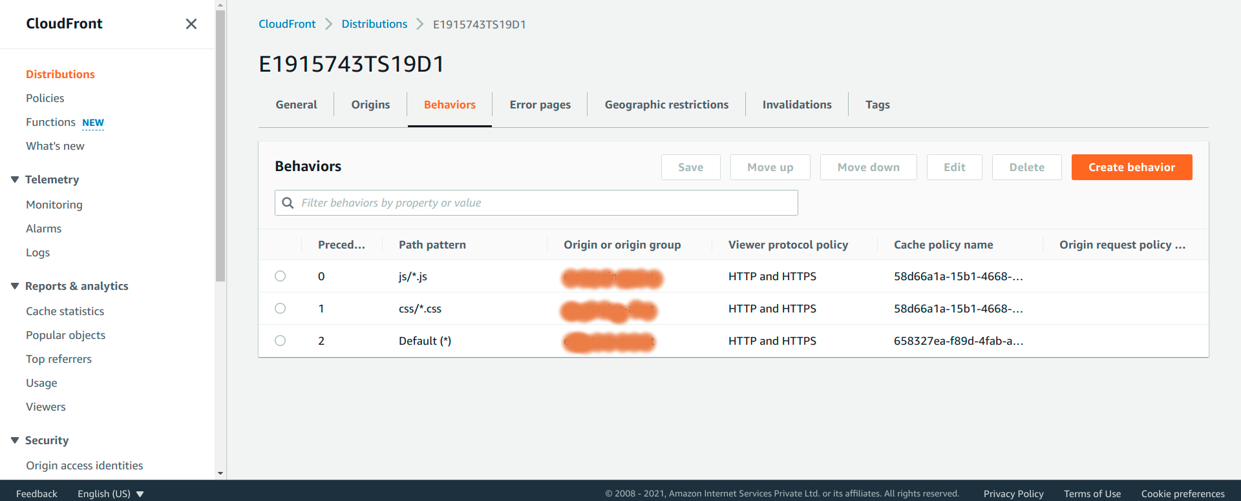Open Popular objects report

point(66,335)
